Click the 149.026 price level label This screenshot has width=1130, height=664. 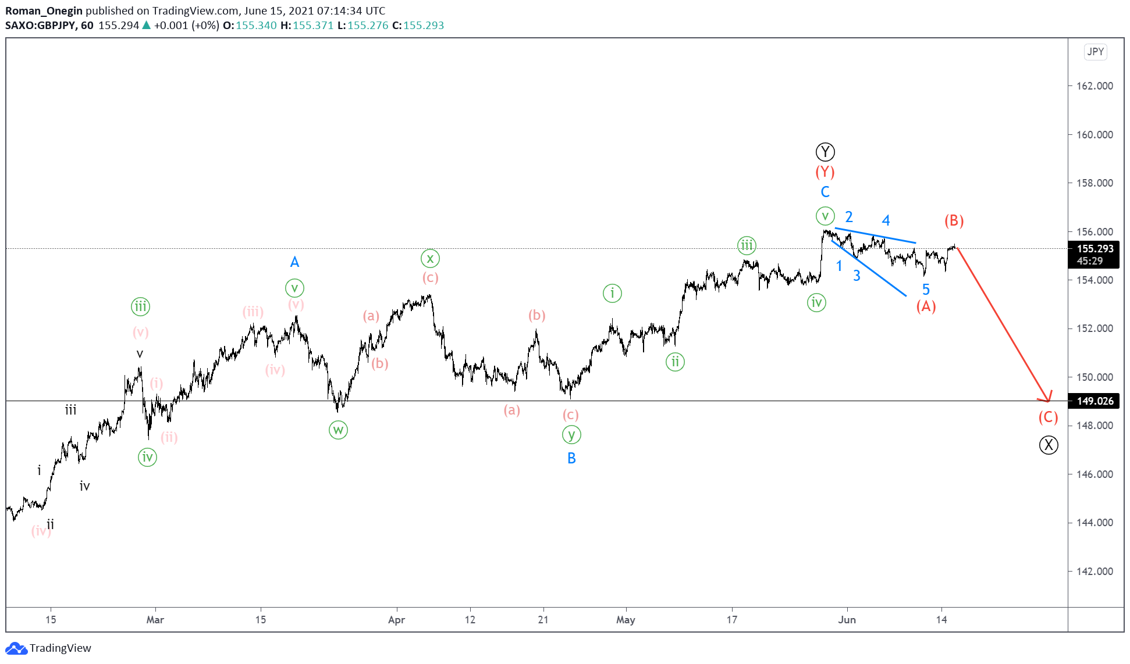point(1095,401)
